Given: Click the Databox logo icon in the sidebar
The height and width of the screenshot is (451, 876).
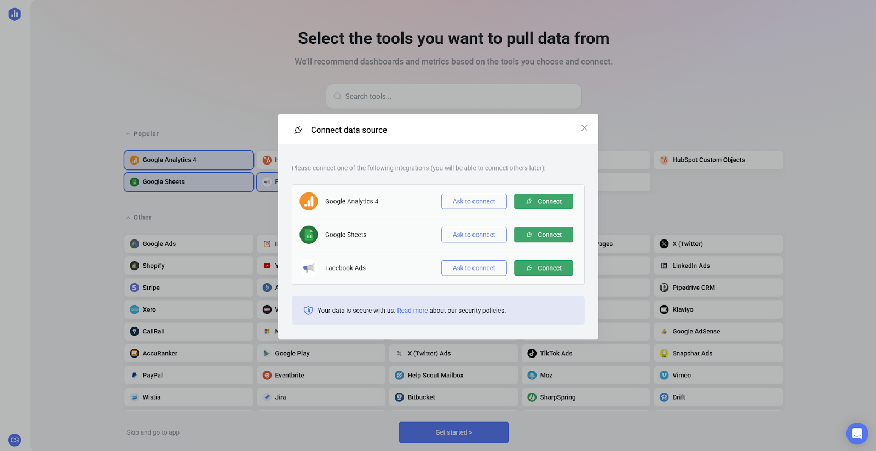Looking at the screenshot, I should (15, 14).
